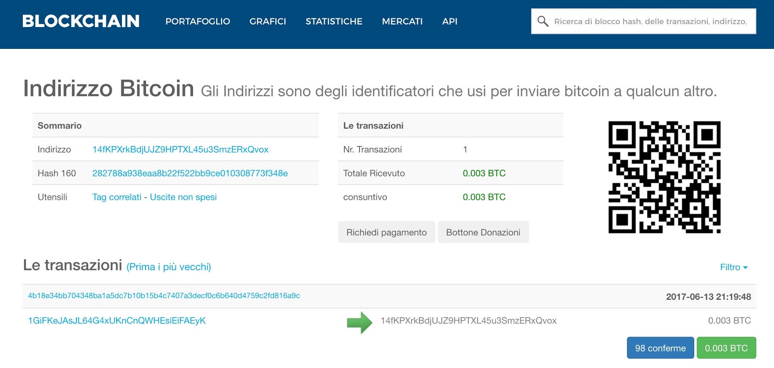This screenshot has width=774, height=368.
Task: Click the recipient address in the transaction row
Action: click(x=469, y=321)
